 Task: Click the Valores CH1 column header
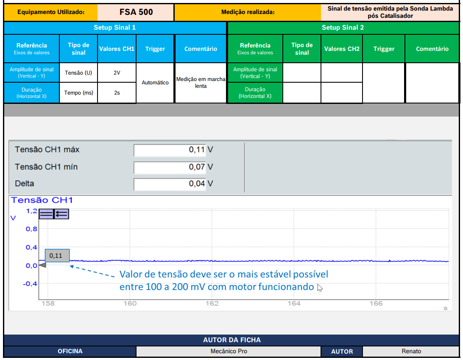117,49
